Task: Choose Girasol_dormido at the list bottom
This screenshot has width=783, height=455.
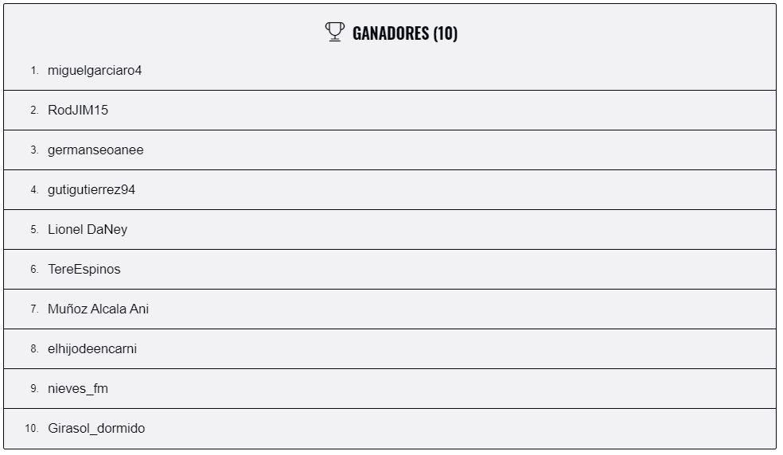Action: (96, 429)
